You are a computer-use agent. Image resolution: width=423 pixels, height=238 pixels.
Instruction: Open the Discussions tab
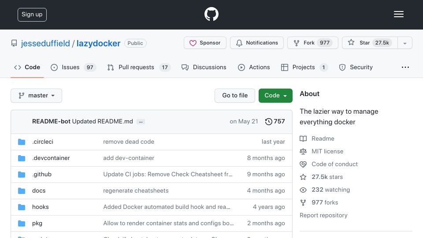[x=204, y=67]
